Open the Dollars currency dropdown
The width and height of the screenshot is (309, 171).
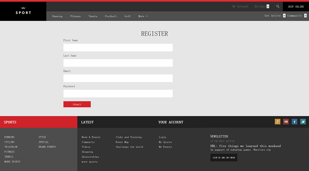tap(268, 6)
